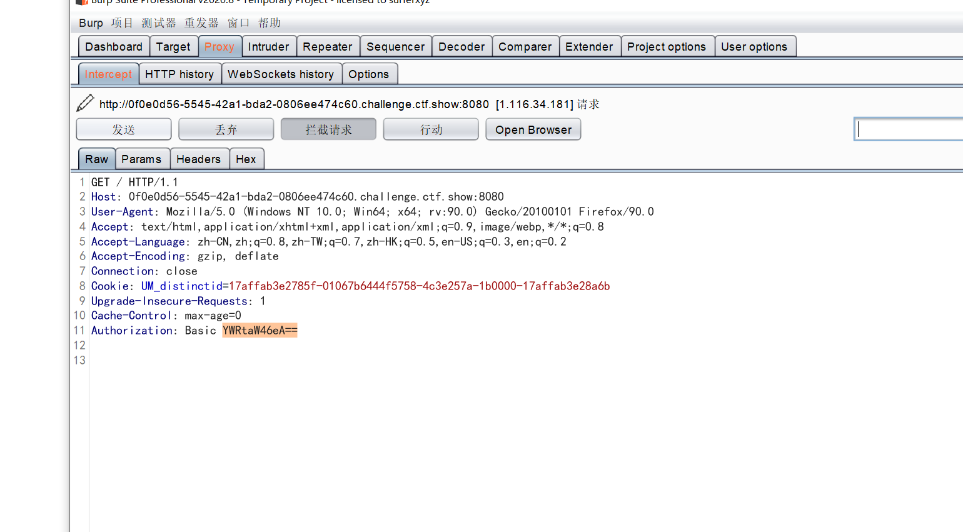Click the Open Browser button

(533, 129)
